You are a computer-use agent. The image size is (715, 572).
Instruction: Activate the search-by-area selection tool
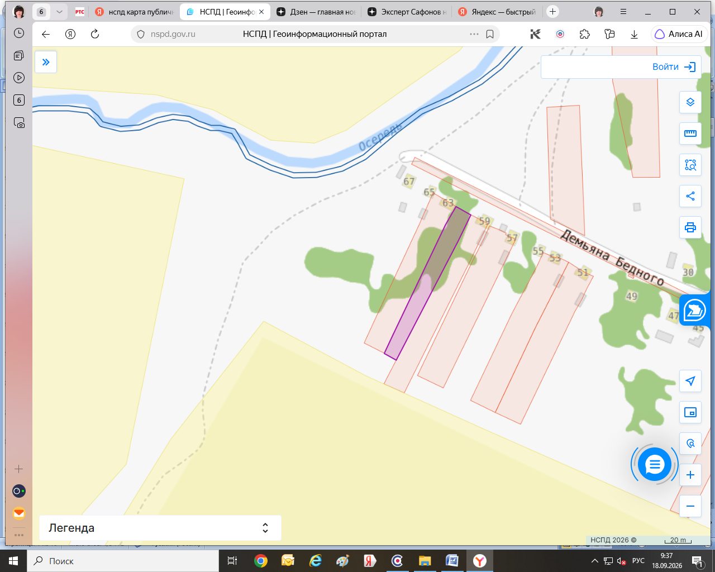pos(690,165)
